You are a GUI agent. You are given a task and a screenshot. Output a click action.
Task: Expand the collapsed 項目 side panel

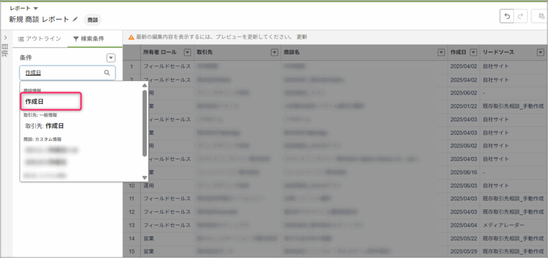5,38
